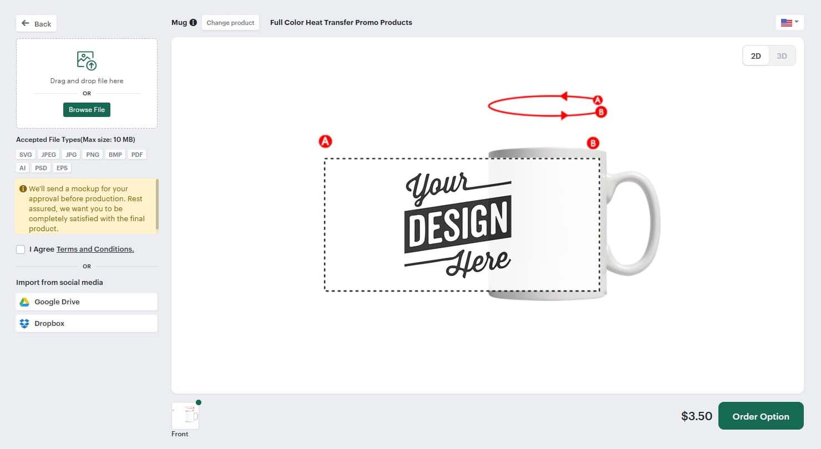Screen dimensions: 821x449
Task: Switch to 2D view
Action: [756, 56]
